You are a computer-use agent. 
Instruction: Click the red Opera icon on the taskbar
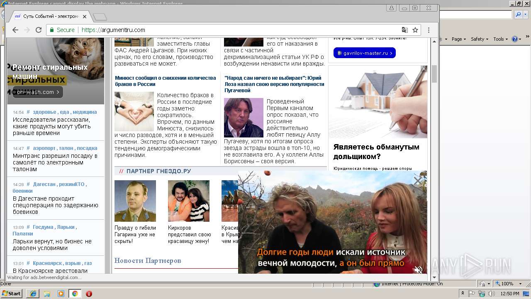pyautogui.click(x=89, y=294)
